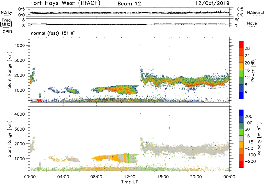The image size is (265, 184).
Task: Click the '60' tick beside Nave axis
Action: (x=237, y=20)
